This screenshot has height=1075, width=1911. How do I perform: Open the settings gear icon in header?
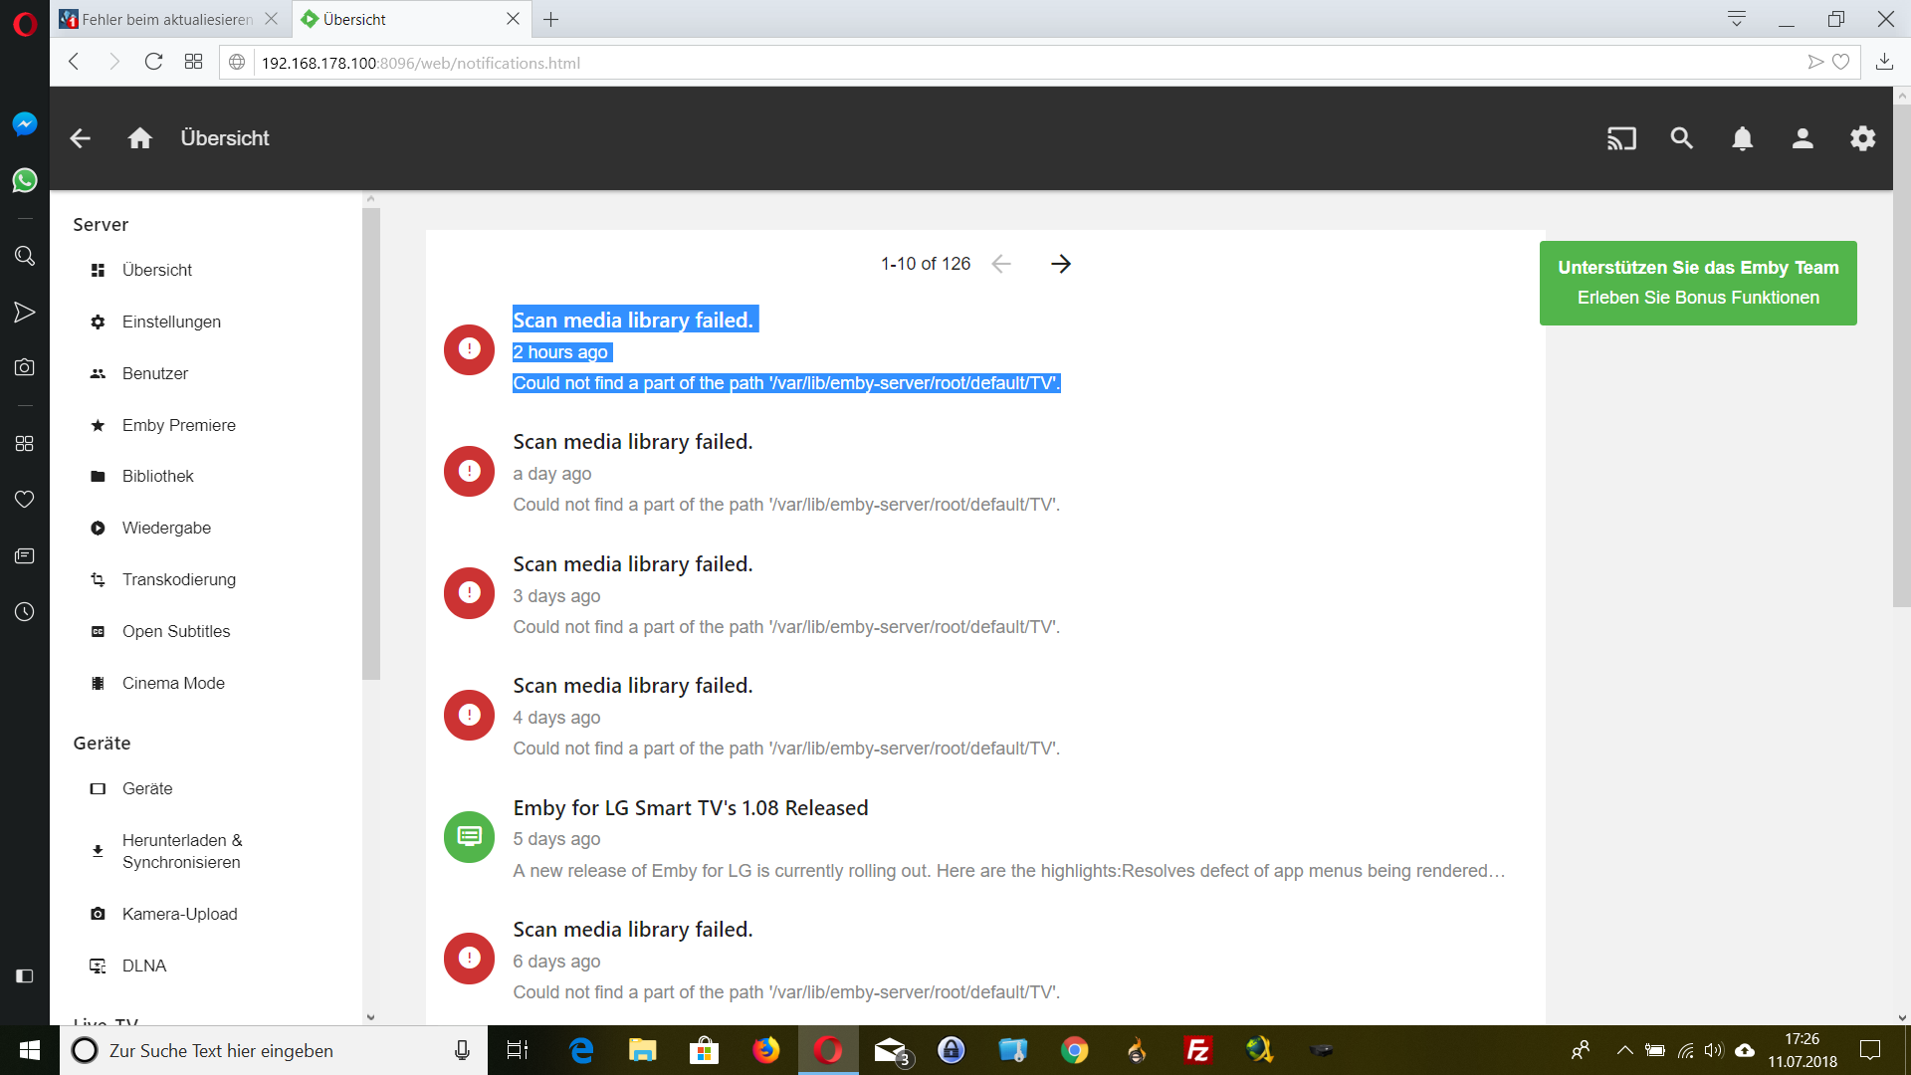pyautogui.click(x=1862, y=138)
